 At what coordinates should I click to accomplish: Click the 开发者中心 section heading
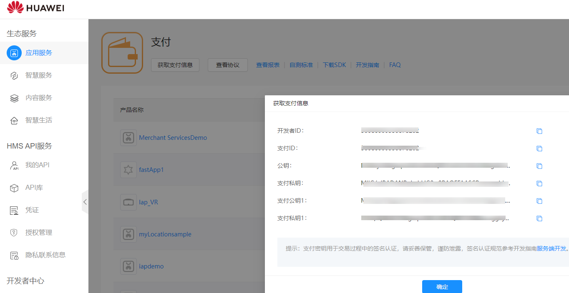[25, 281]
